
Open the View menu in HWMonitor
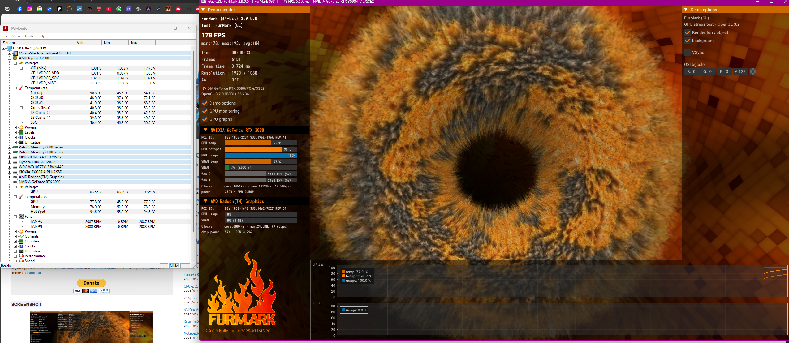click(x=16, y=36)
